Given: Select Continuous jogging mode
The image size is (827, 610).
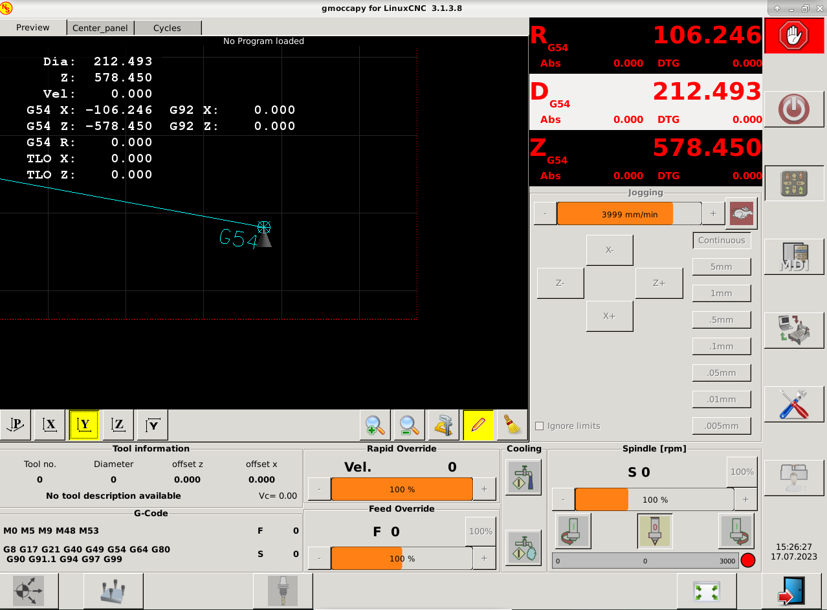Looking at the screenshot, I should (722, 241).
